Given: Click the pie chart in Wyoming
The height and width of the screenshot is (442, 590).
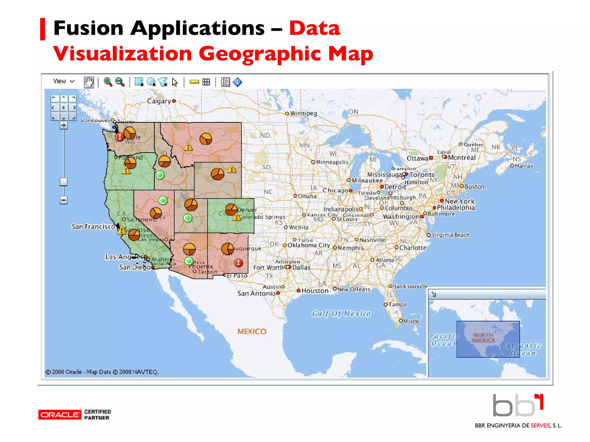Looking at the screenshot, I should pyautogui.click(x=218, y=174).
